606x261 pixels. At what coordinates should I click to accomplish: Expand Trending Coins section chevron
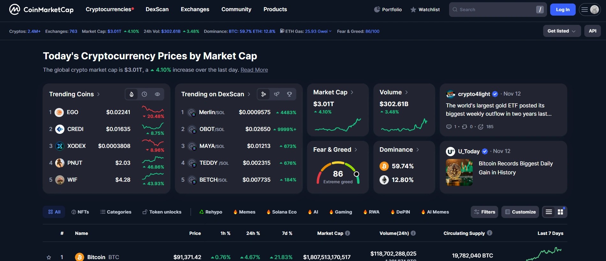coord(99,94)
